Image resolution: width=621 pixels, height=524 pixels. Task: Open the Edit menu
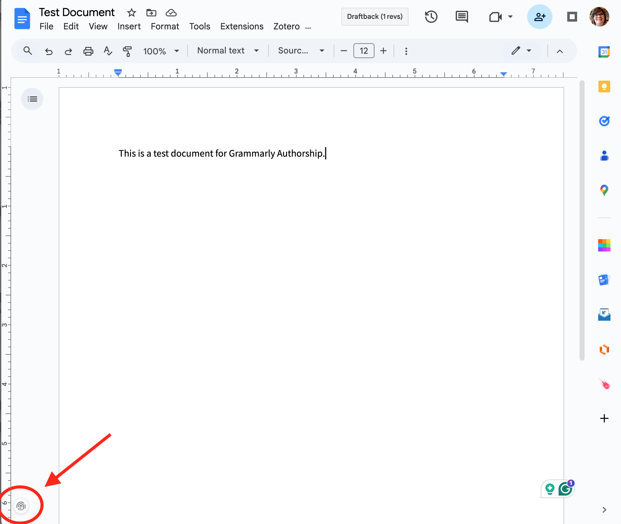point(71,27)
